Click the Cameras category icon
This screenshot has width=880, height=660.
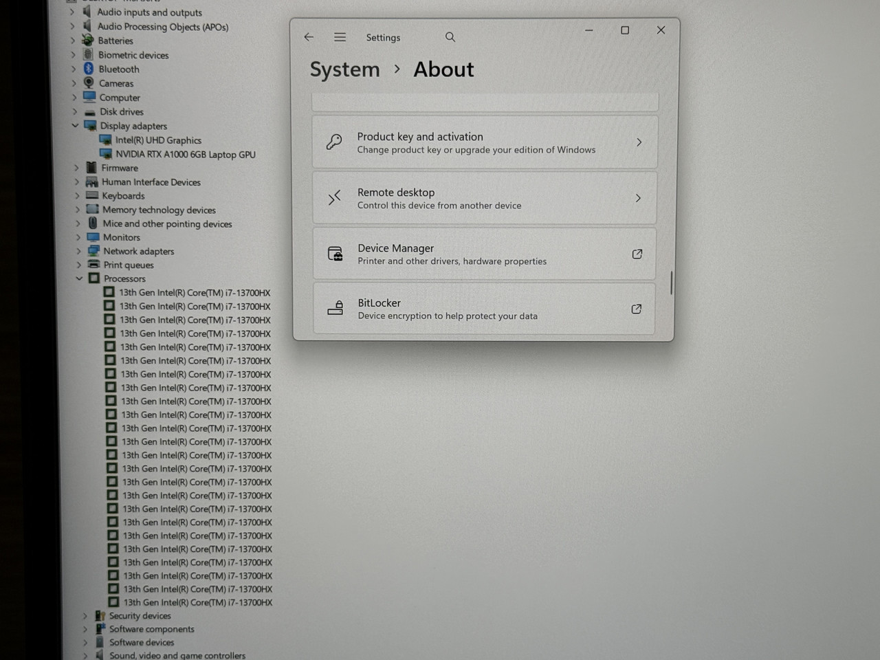click(89, 83)
